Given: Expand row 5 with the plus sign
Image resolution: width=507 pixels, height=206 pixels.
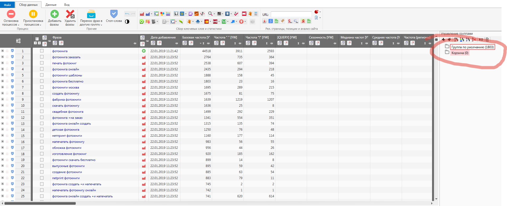Looking at the screenshot, I should coord(2,75).
